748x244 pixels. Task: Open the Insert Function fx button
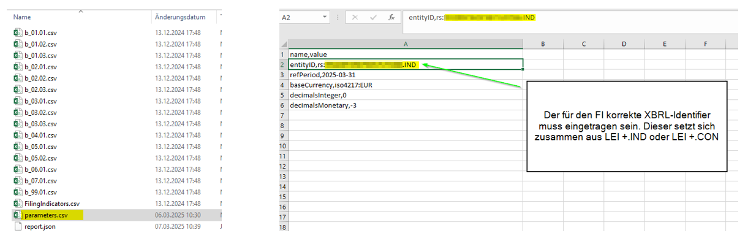pos(391,18)
